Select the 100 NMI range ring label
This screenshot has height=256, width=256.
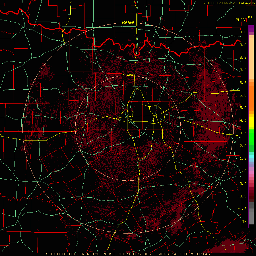click(x=128, y=22)
